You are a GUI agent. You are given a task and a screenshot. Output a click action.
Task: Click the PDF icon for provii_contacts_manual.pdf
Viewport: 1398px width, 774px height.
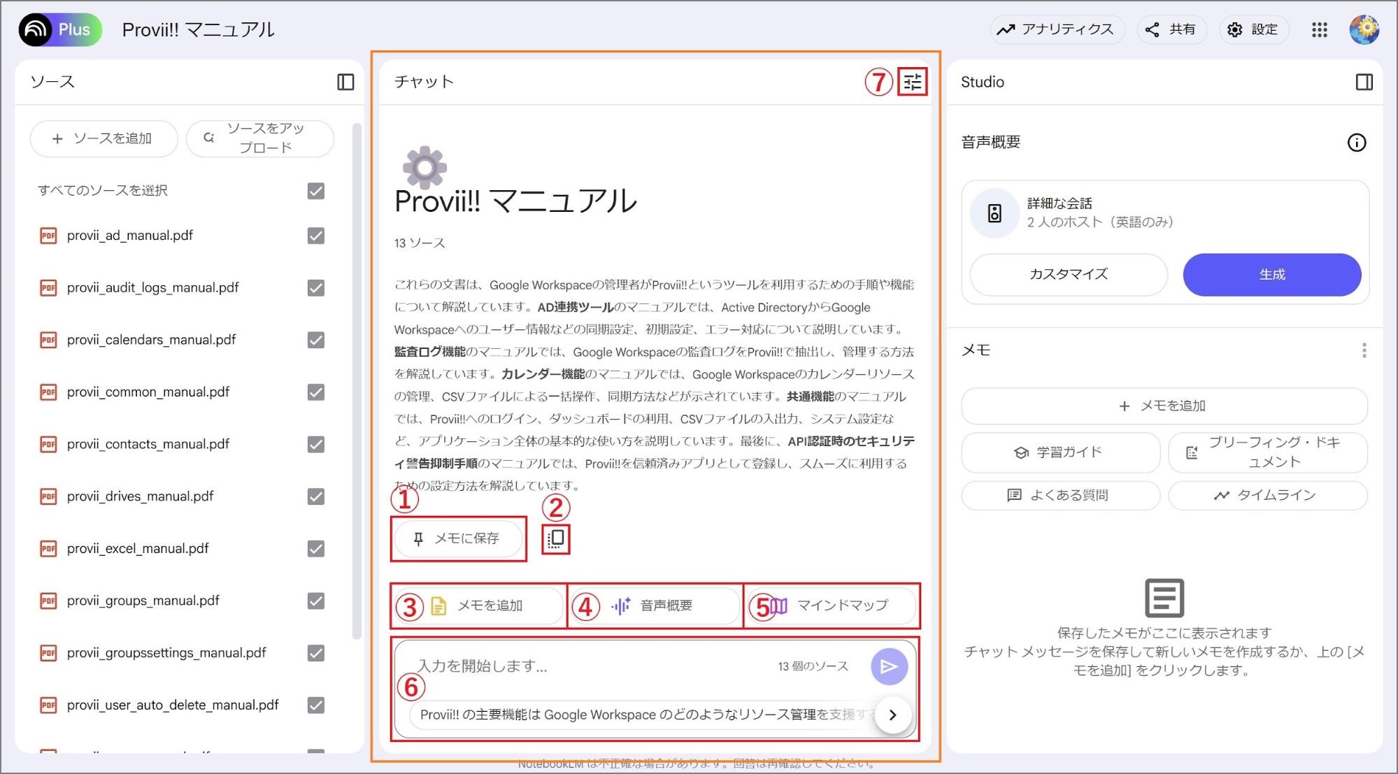48,444
